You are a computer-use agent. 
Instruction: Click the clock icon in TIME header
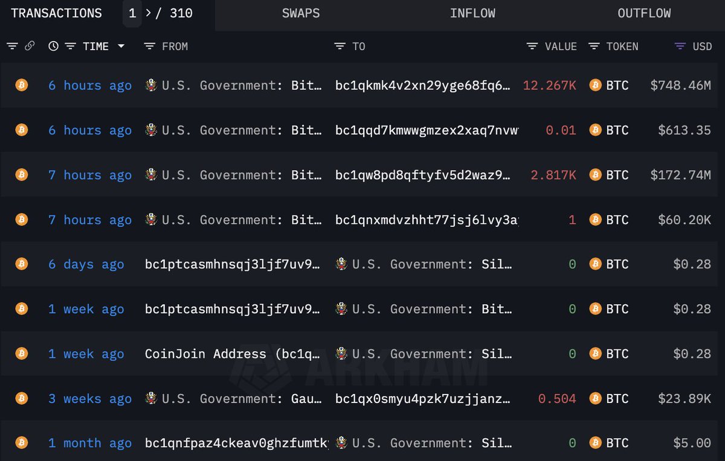pyautogui.click(x=54, y=46)
